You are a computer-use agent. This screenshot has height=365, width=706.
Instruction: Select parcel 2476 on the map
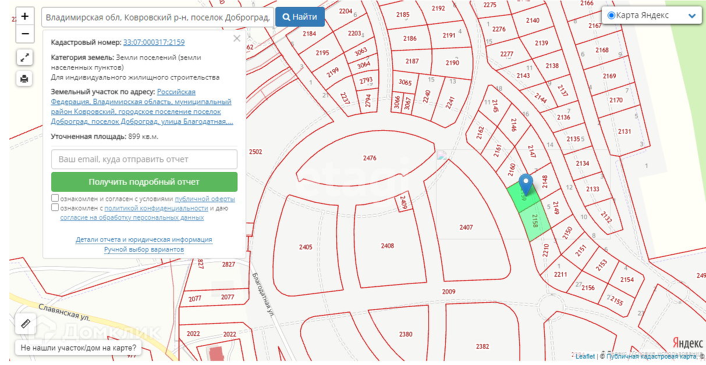click(x=370, y=158)
